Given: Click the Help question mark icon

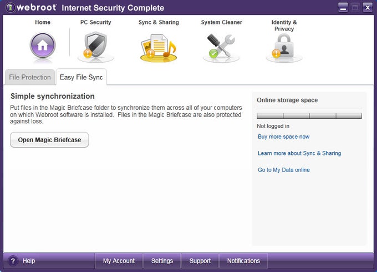Looking at the screenshot, I should 13,261.
